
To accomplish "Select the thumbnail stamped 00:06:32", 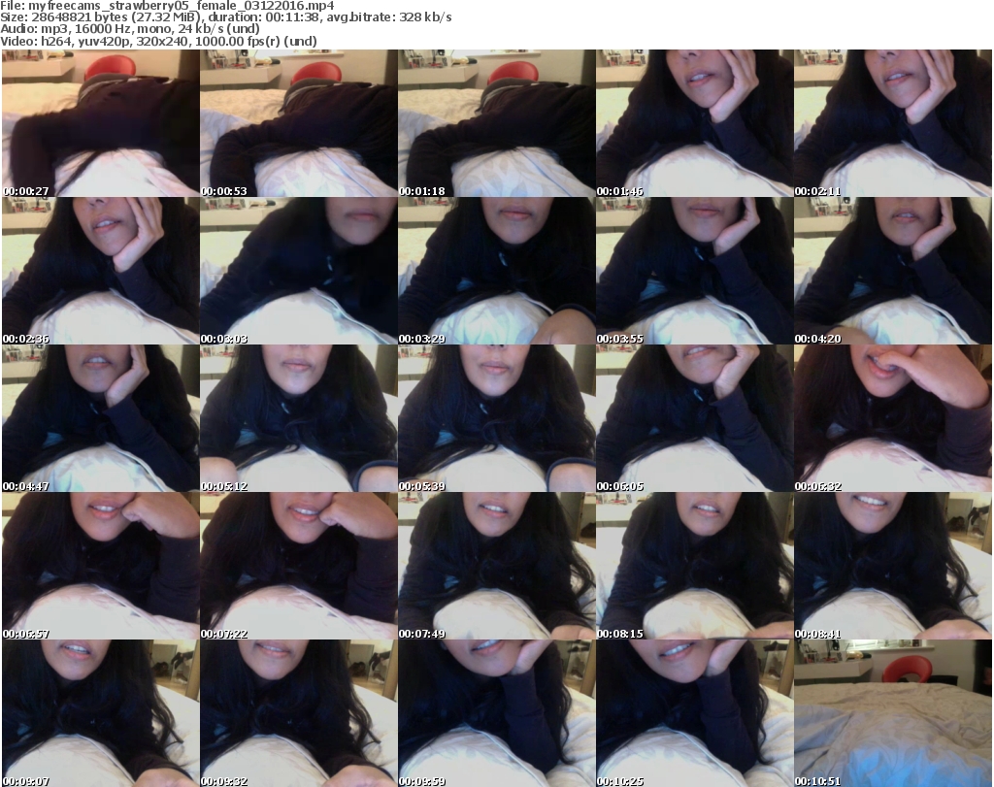I will (x=893, y=418).
